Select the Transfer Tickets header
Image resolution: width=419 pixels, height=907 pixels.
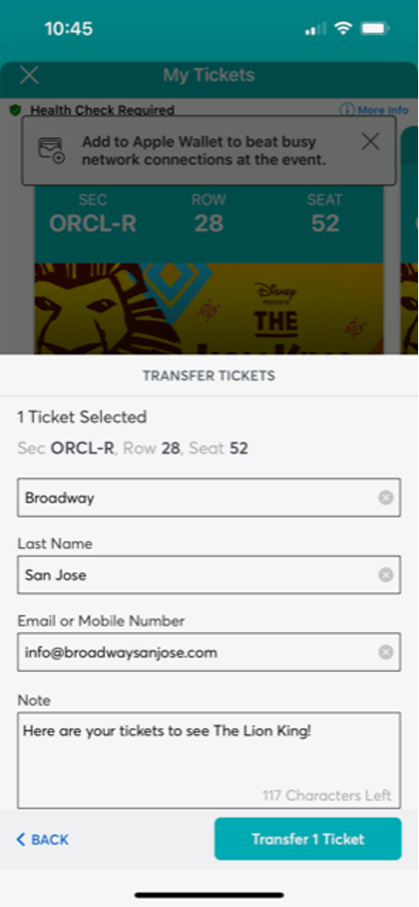[209, 376]
